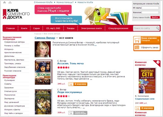Click the home icon at top left
163x117 pixels.
click(4, 3)
